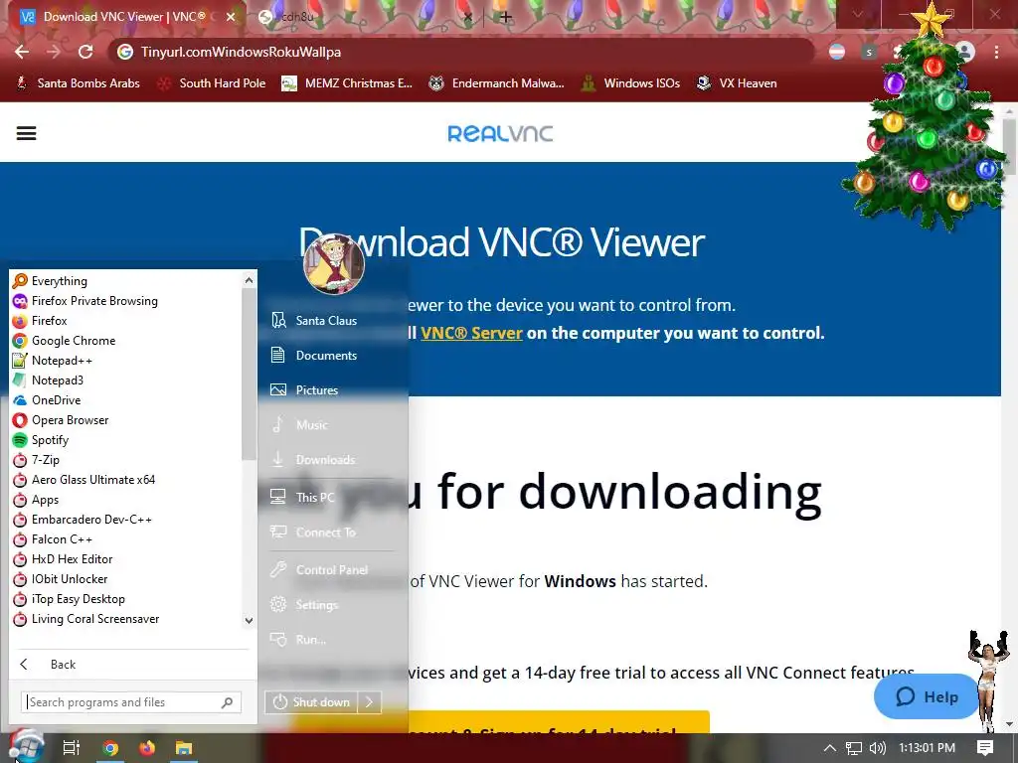Image resolution: width=1018 pixels, height=763 pixels.
Task: Open the arrow next to Shut down
Action: click(370, 702)
